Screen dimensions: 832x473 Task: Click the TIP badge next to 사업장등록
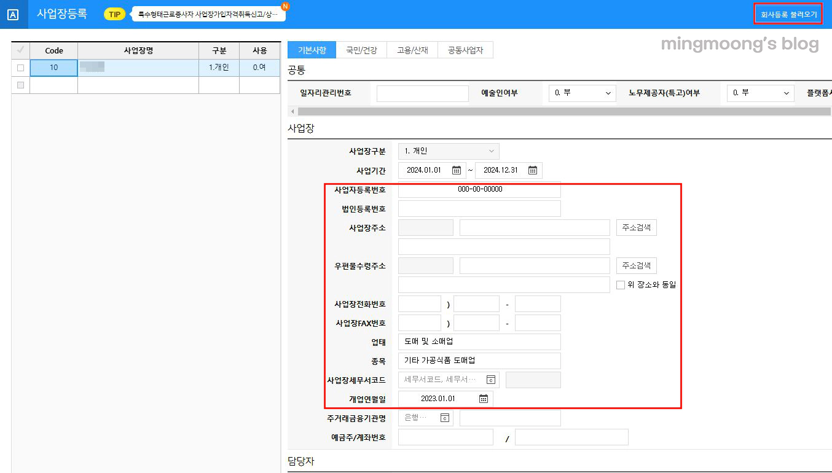click(x=114, y=14)
